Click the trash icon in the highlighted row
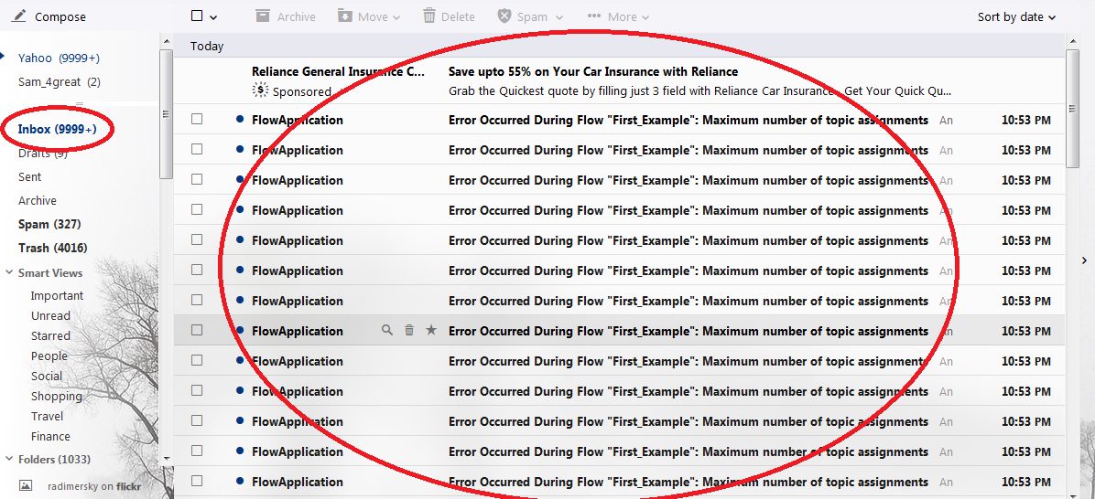 click(x=409, y=330)
